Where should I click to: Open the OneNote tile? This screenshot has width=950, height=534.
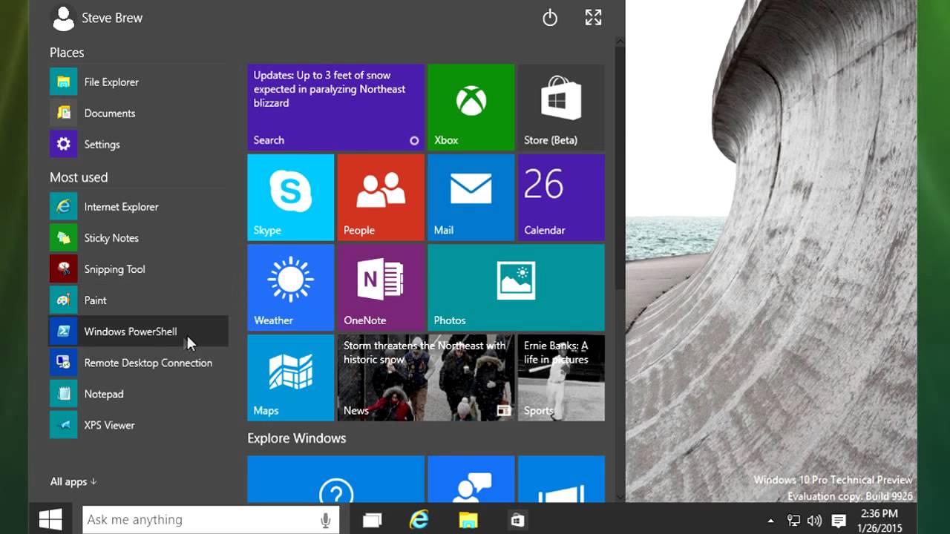[381, 288]
